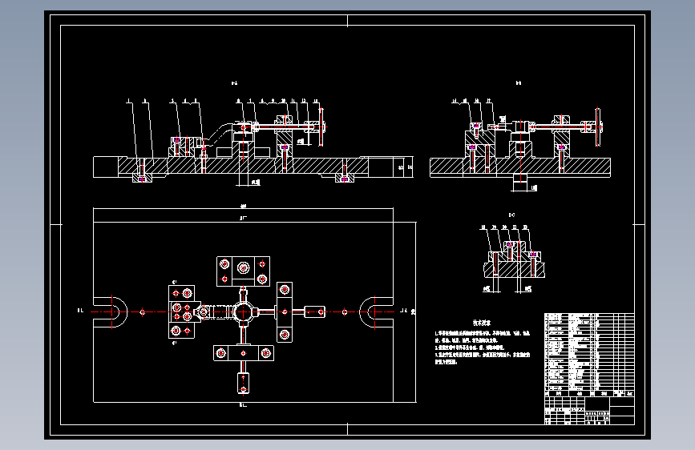Select the right U-shaped slot in plan view
Viewport: 695px width, 450px height.
click(376, 312)
